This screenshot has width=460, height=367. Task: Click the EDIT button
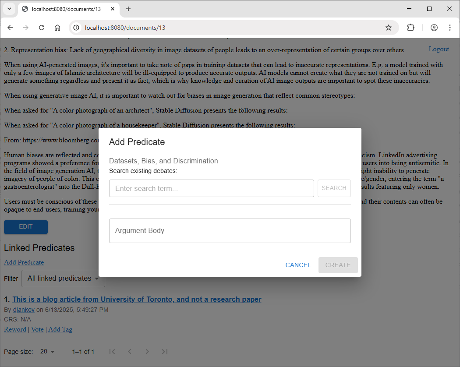pyautogui.click(x=26, y=227)
